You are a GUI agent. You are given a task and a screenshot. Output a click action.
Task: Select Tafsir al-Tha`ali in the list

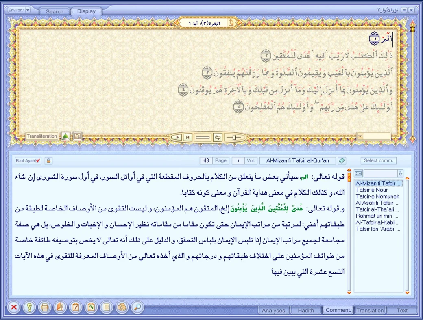[379, 209]
